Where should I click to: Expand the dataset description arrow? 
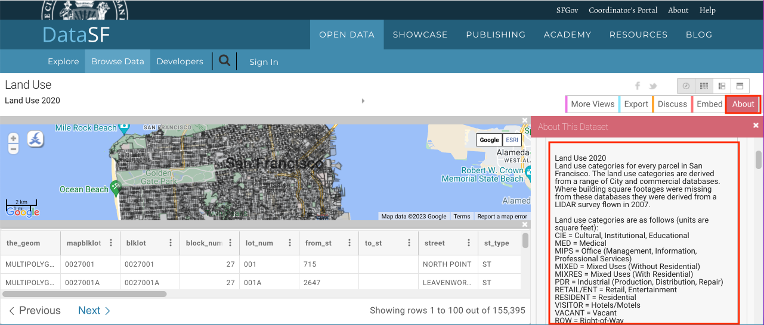[x=363, y=101]
